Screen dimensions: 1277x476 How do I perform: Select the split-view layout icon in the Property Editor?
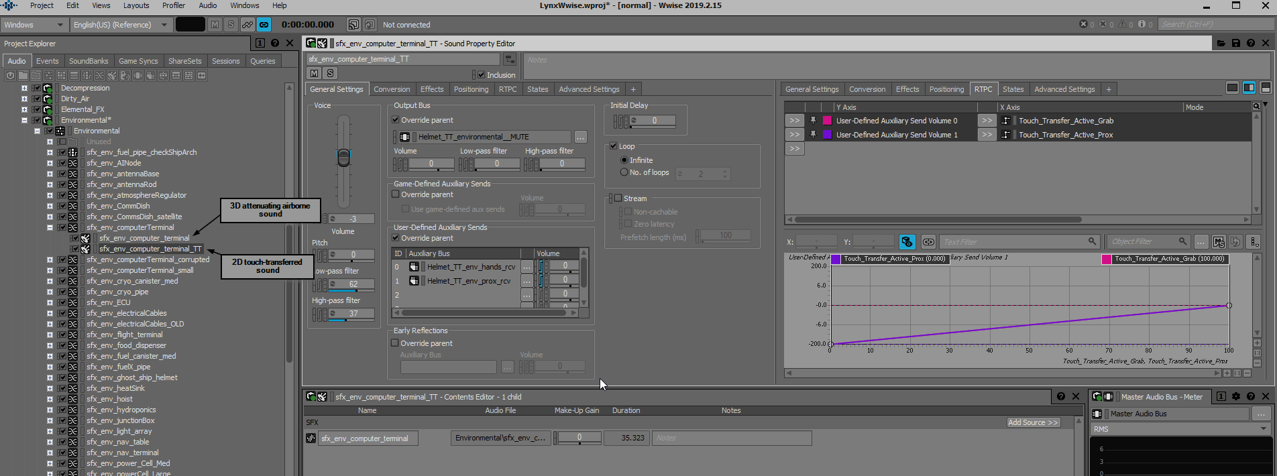[1249, 88]
